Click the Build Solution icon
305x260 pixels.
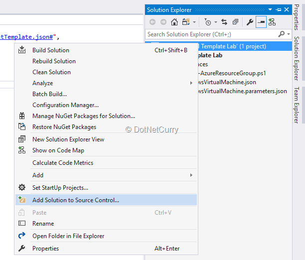pyautogui.click(x=22, y=50)
